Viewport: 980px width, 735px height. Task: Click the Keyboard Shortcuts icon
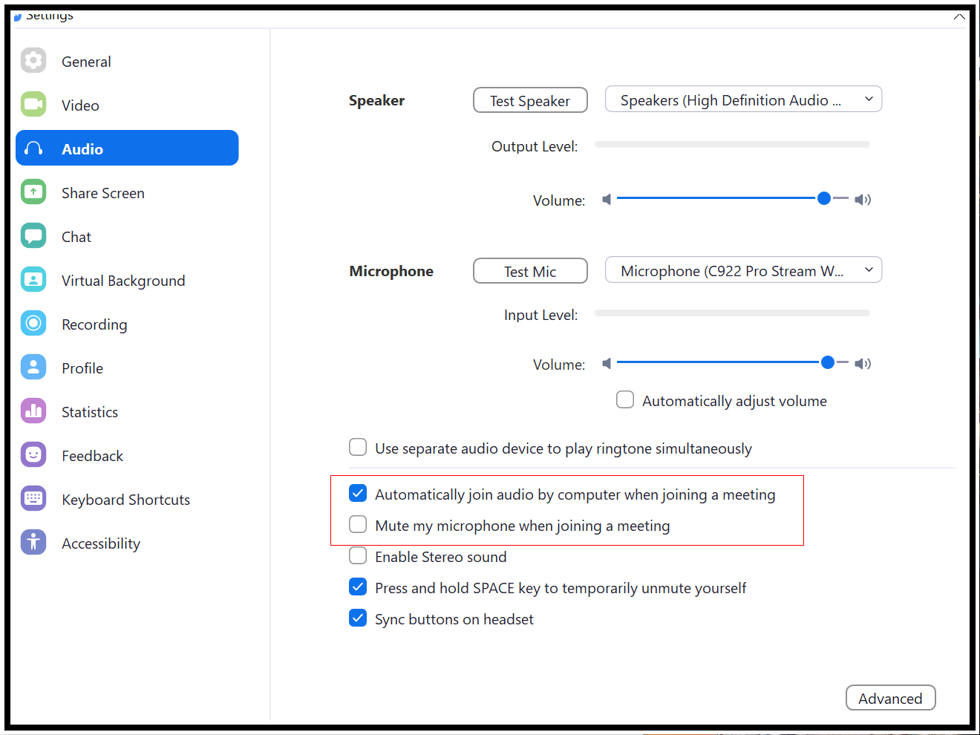pyautogui.click(x=33, y=498)
